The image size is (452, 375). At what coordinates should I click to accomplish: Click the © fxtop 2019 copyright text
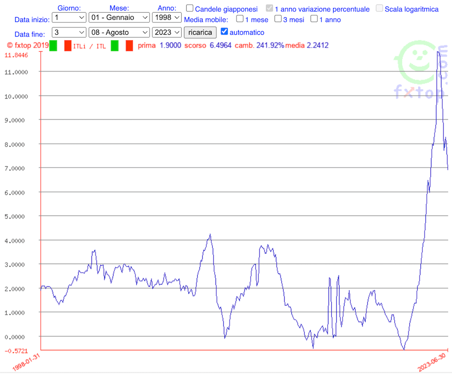click(28, 45)
